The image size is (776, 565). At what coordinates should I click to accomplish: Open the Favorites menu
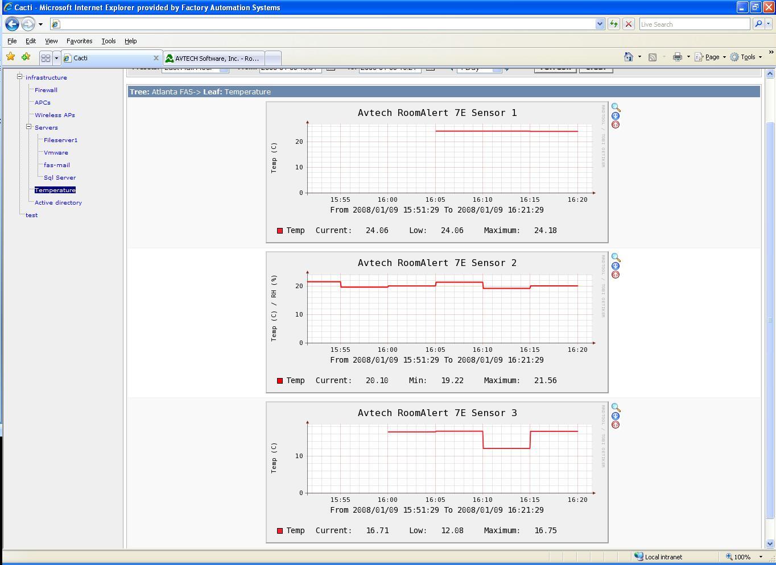point(79,41)
